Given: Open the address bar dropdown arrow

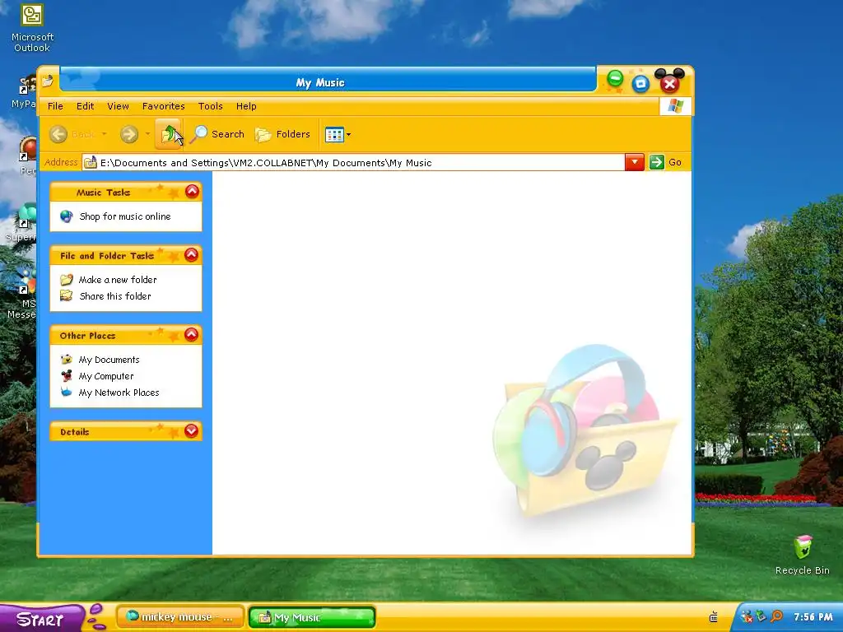Looking at the screenshot, I should [x=635, y=162].
